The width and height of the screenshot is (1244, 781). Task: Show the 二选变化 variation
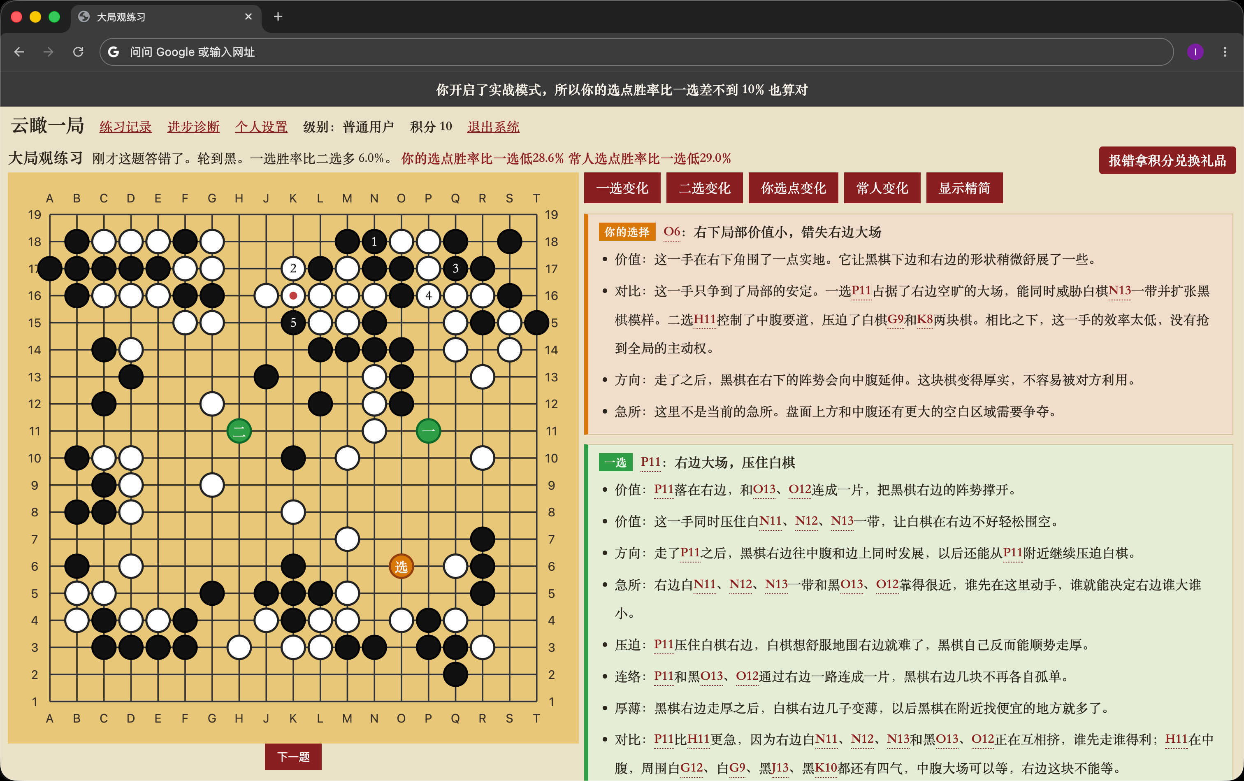pyautogui.click(x=704, y=188)
